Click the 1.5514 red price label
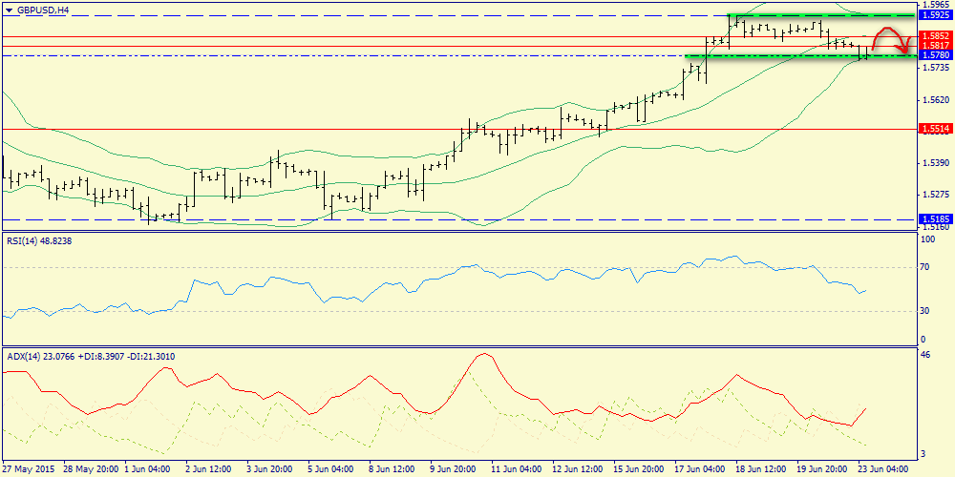 click(937, 129)
